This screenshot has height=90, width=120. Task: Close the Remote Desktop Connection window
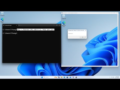[117, 13]
